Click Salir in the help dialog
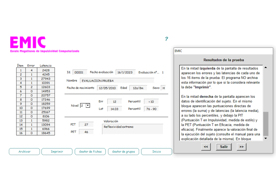Image resolution: width=276 pixels, height=184 pixels. (x=224, y=147)
